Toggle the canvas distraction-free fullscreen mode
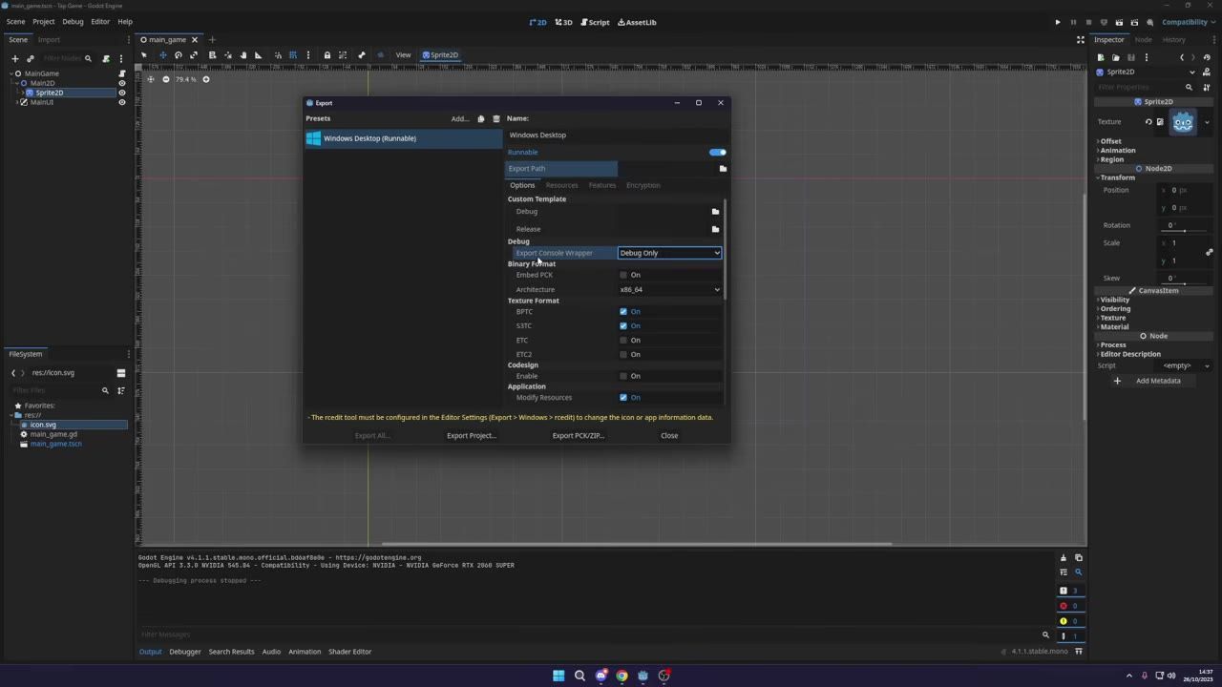The width and height of the screenshot is (1222, 687). point(1081,40)
